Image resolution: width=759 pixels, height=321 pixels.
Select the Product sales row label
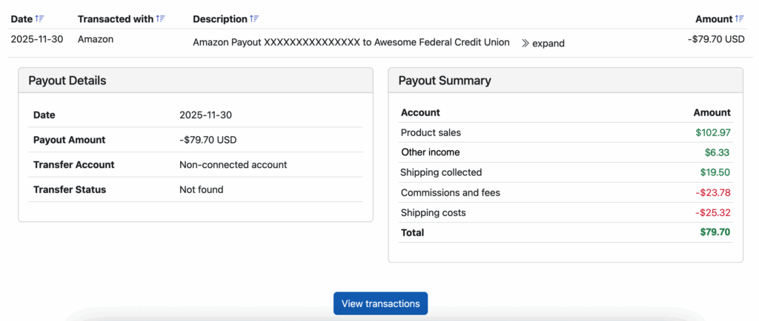tap(431, 132)
